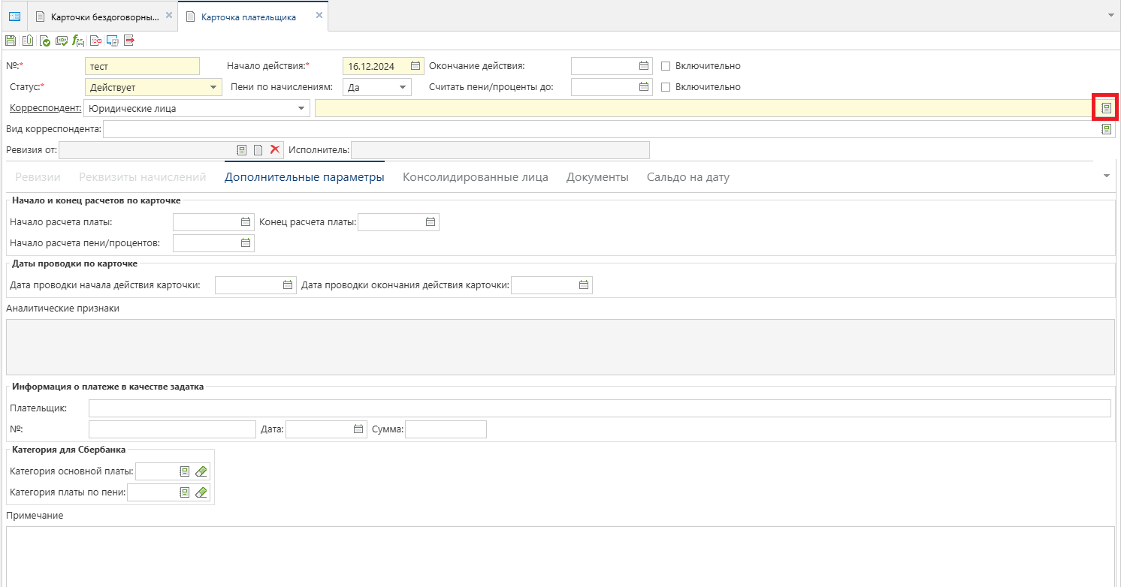Open the inner tabs overflow arrow
This screenshot has height=587, width=1121.
click(1106, 176)
